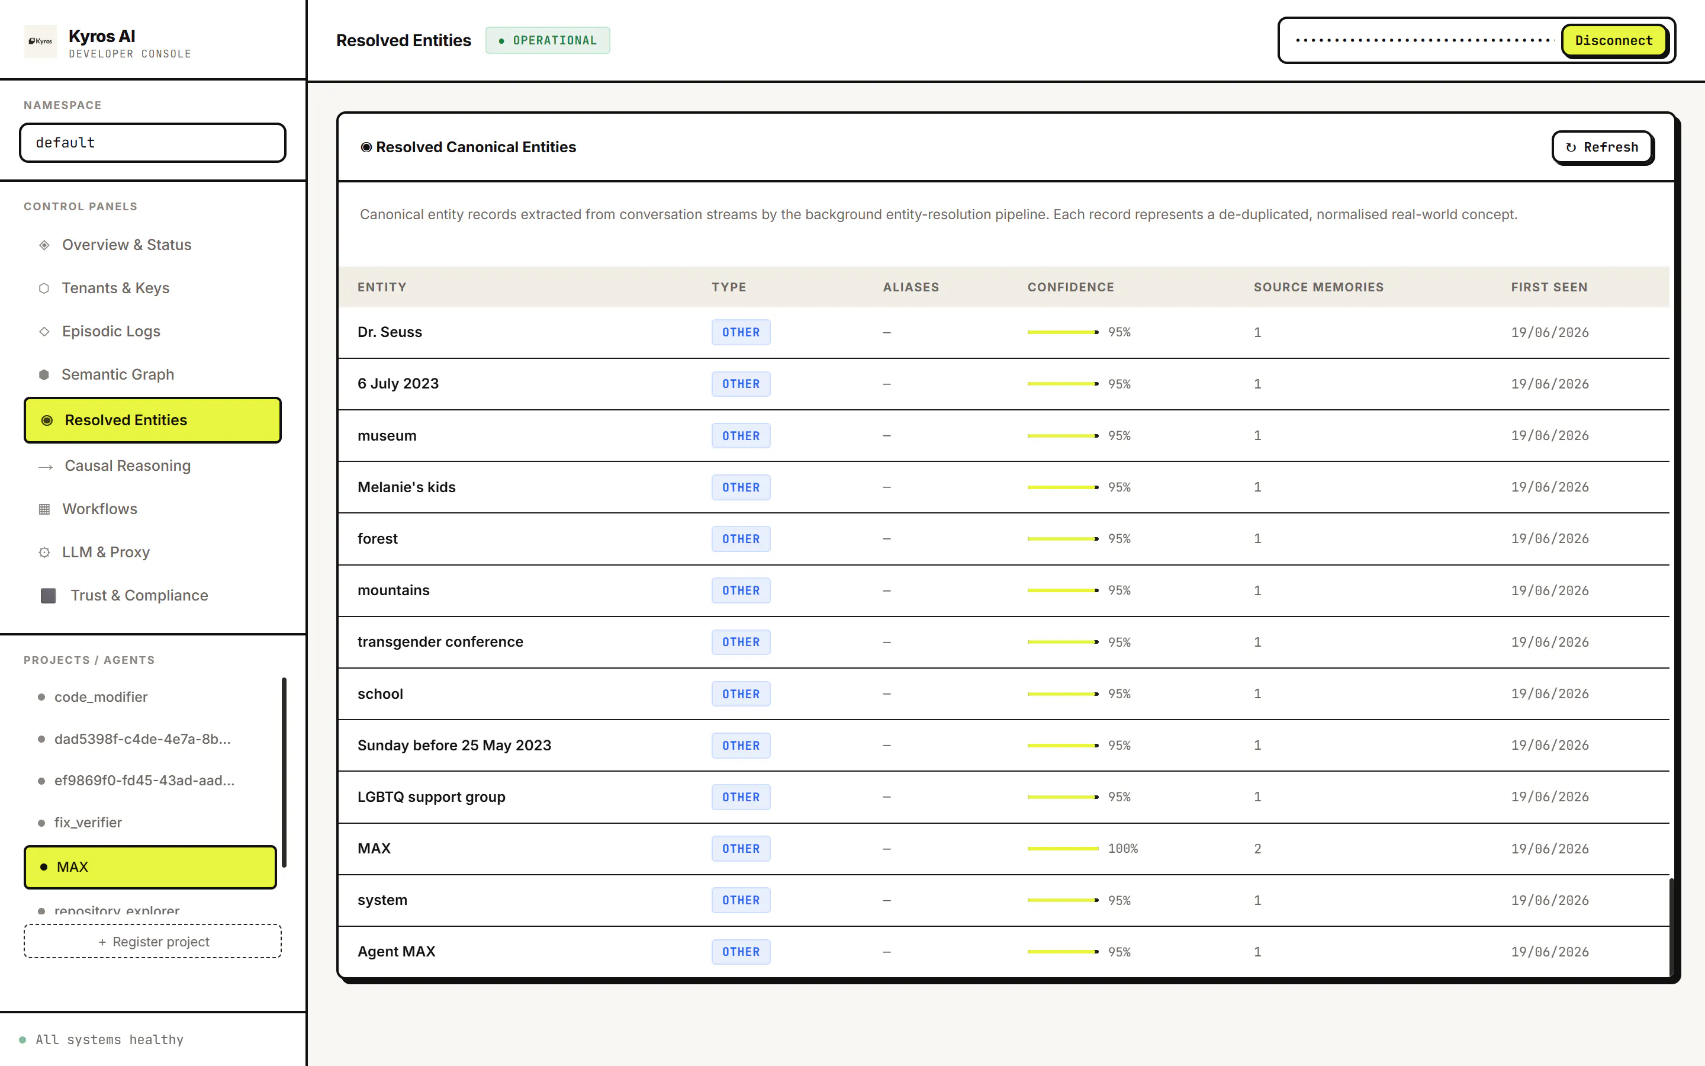Click the forest entity name
Image resolution: width=1705 pixels, height=1066 pixels.
tap(378, 539)
